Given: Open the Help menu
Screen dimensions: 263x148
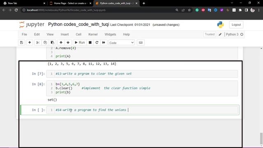Looking at the screenshot, I should 127,35.
